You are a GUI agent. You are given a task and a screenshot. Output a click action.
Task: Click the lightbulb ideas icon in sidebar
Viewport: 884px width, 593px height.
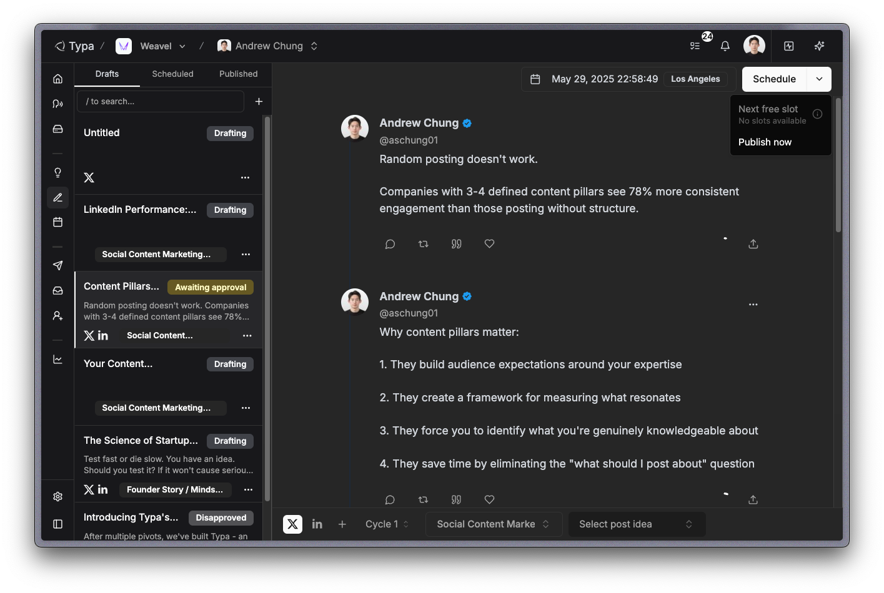(x=58, y=173)
